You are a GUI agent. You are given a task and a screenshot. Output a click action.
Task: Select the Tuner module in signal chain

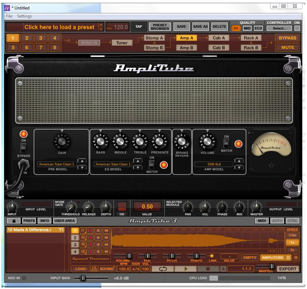(122, 43)
